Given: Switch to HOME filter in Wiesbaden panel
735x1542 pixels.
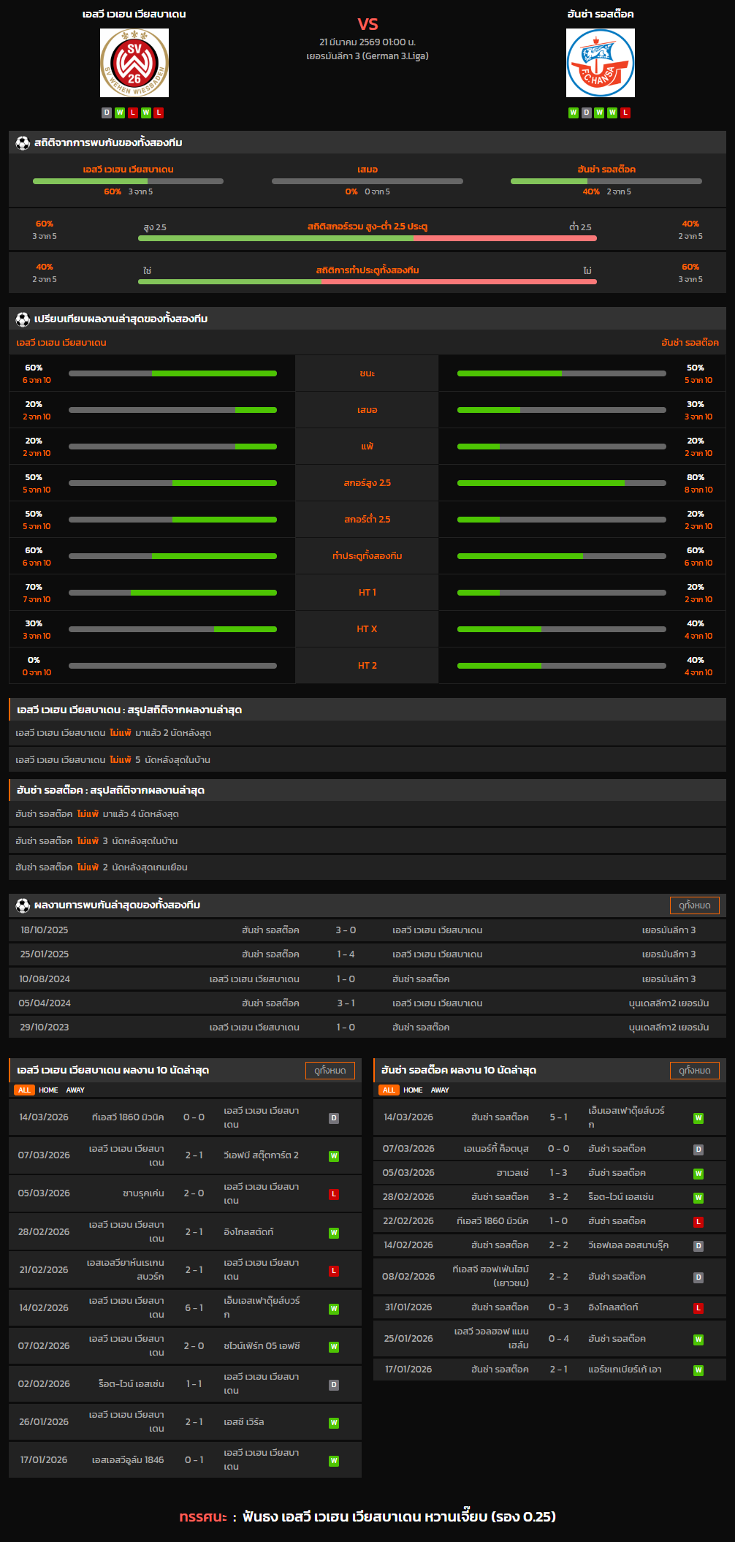Looking at the screenshot, I should [48, 1090].
